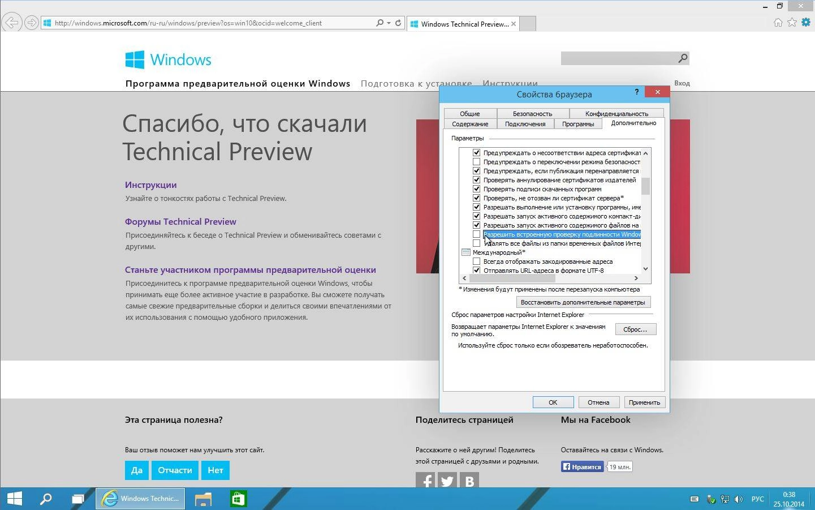Screen dimensions: 815x510
Task: Open the browser Home icon
Action: (778, 23)
